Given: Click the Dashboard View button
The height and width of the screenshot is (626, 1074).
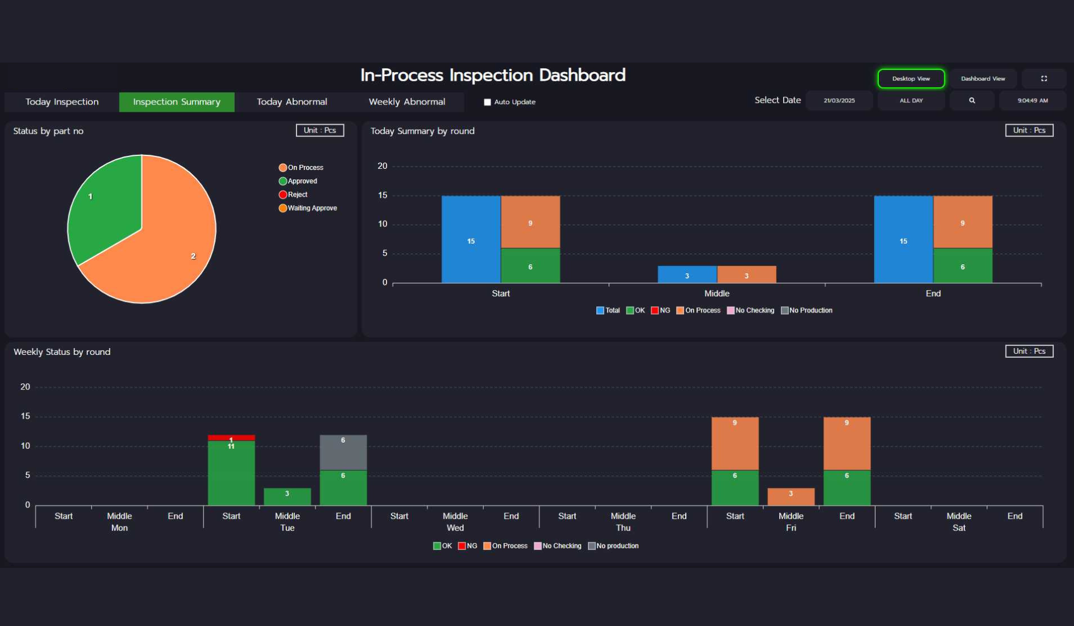Looking at the screenshot, I should [x=982, y=79].
